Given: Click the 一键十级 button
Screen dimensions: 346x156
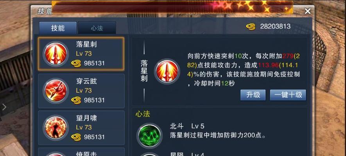Looking at the screenshot, I should (288, 95).
